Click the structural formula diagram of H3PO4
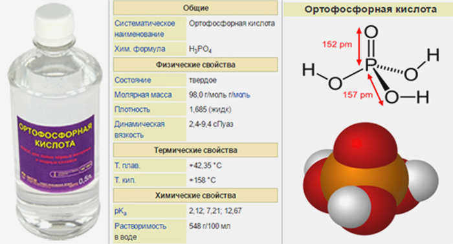The width and height of the screenshot is (453, 244). coord(371,66)
